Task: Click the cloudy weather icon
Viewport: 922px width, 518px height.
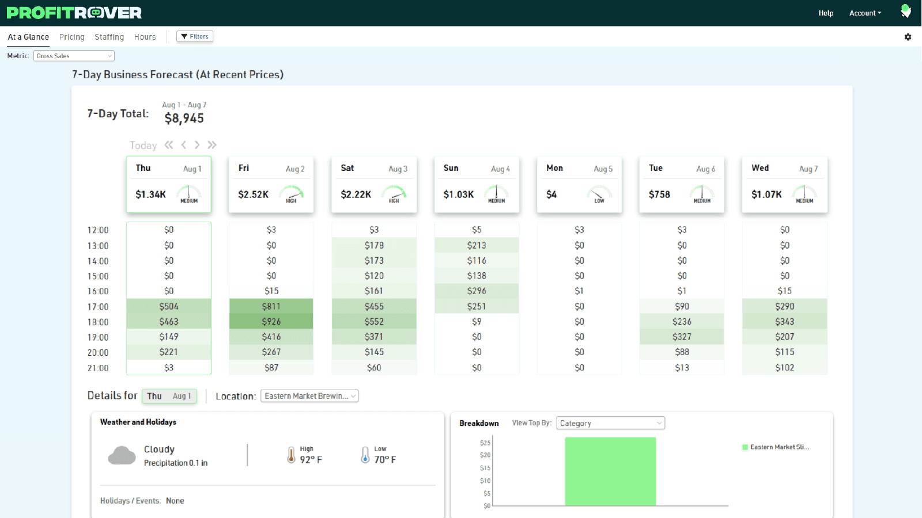Action: point(122,455)
